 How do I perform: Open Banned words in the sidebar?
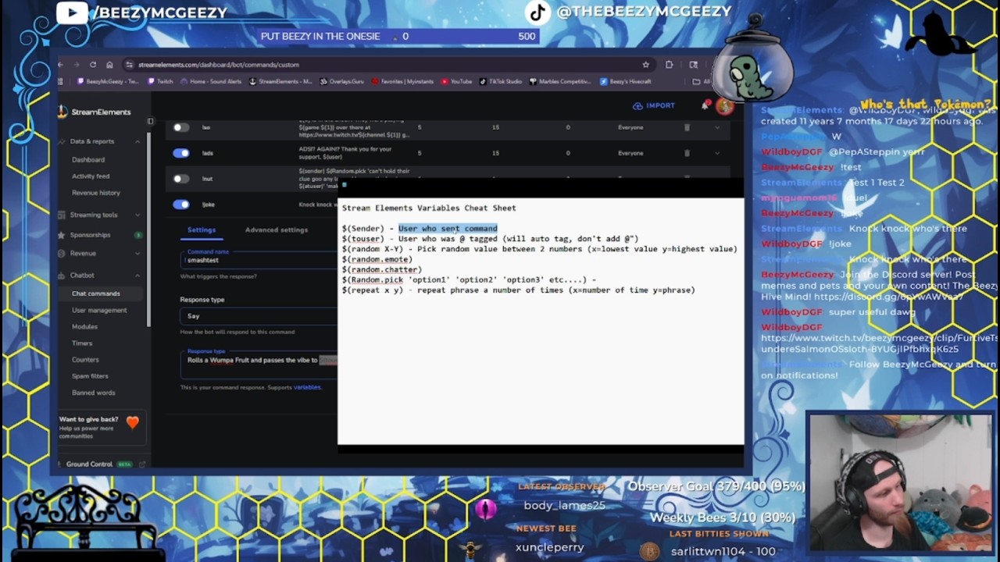pyautogui.click(x=93, y=393)
